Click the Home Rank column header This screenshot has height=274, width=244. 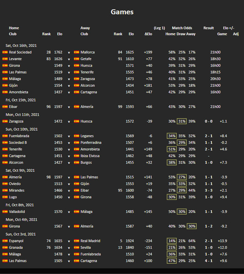46,34
